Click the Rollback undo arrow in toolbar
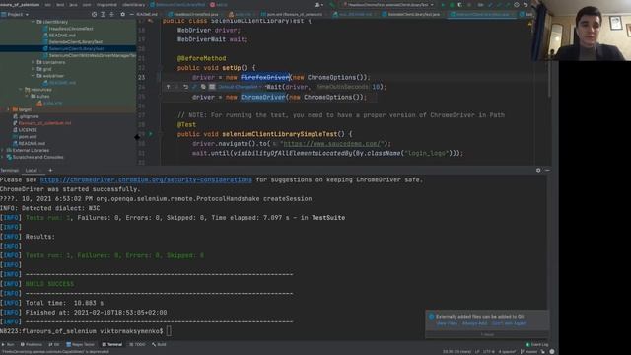Image resolution: width=631 pixels, height=355 pixels. point(526,5)
